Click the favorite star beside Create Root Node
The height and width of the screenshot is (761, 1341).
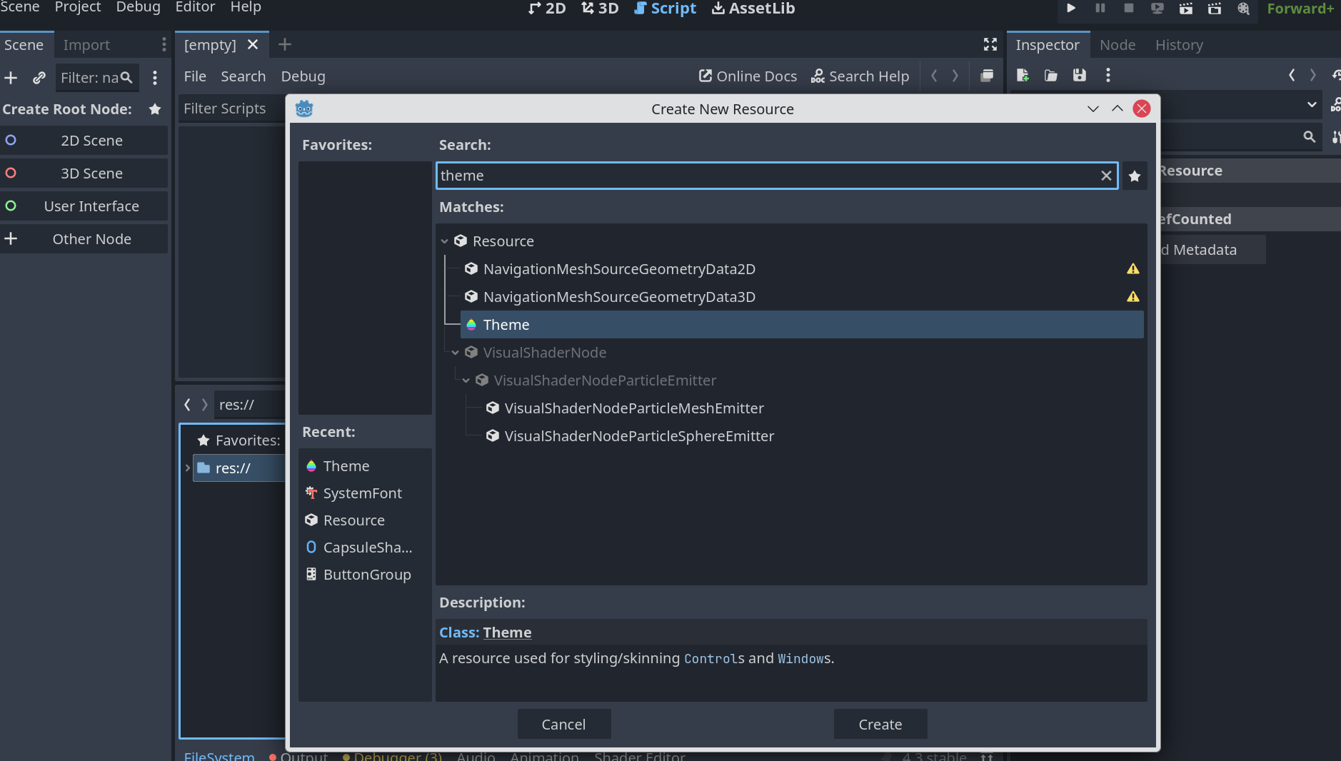(x=155, y=109)
